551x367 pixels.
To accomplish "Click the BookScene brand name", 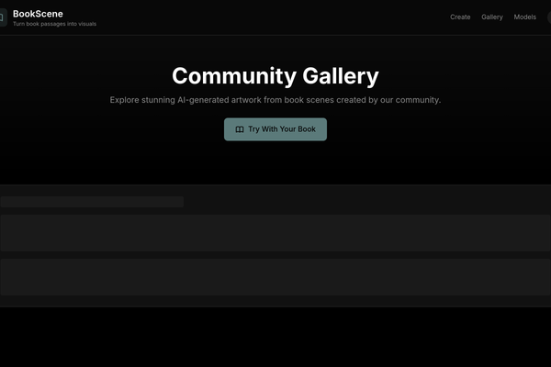I will click(x=38, y=13).
